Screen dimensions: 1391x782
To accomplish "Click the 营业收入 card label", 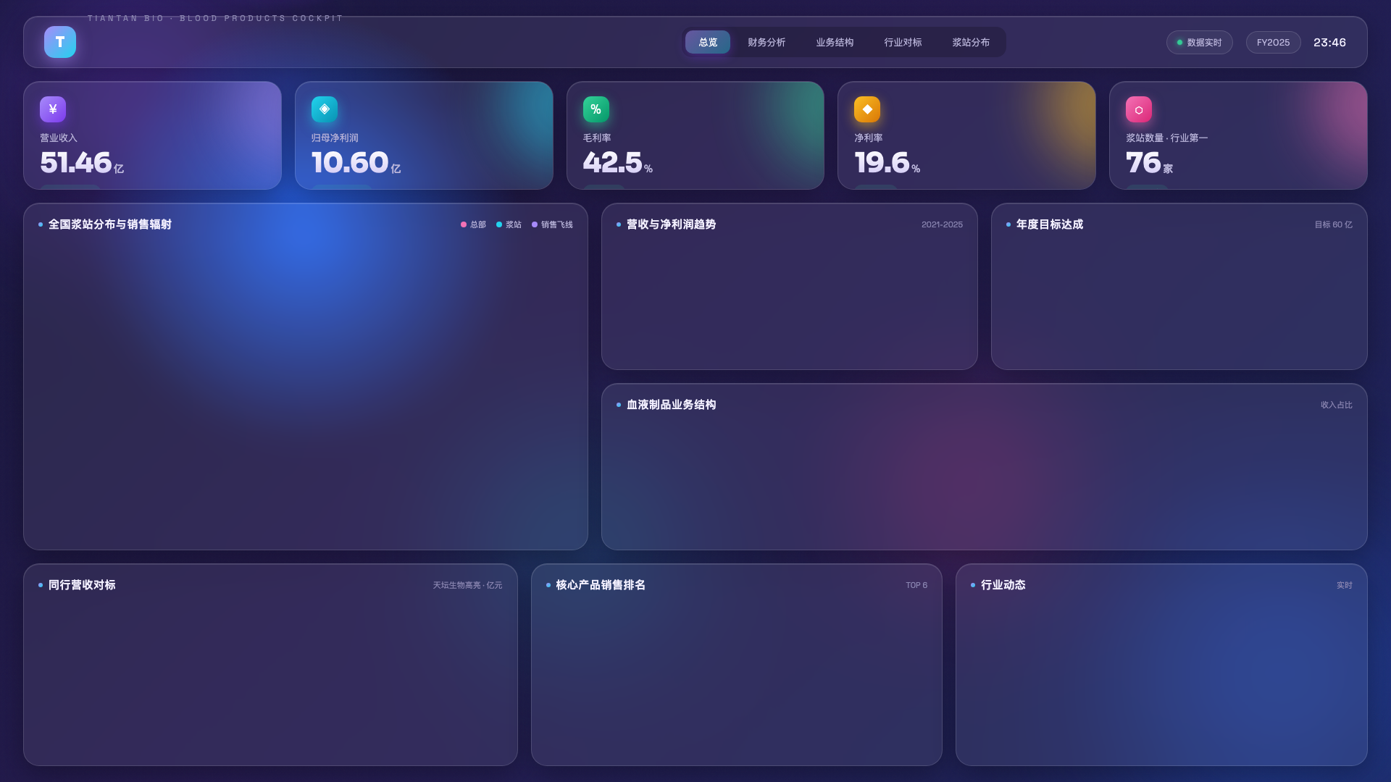I will tap(59, 138).
